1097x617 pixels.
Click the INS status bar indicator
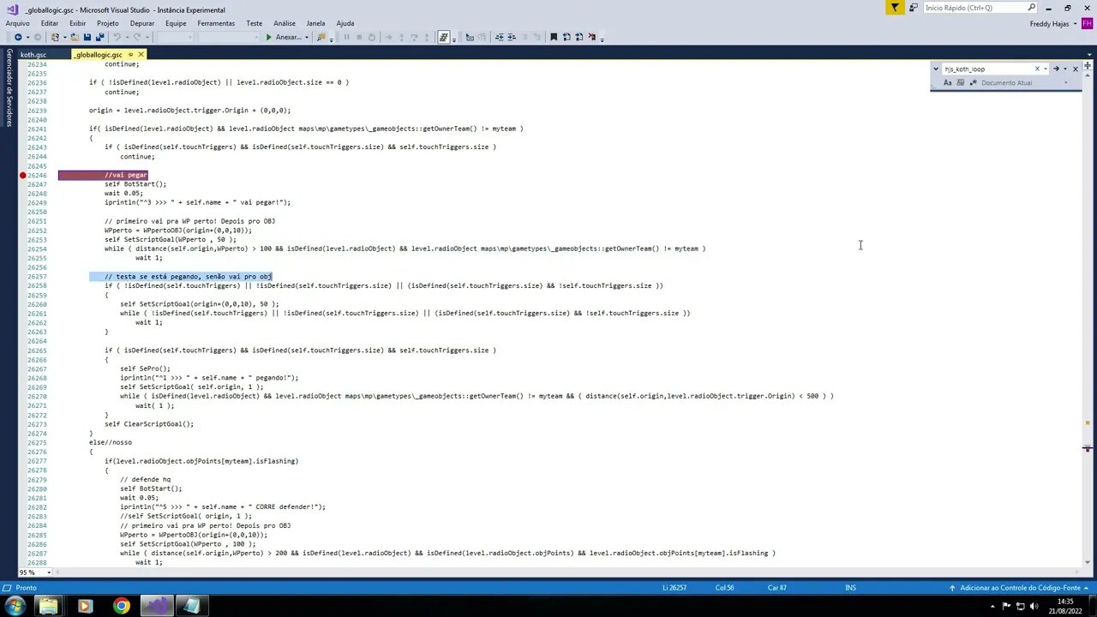pyautogui.click(x=851, y=588)
